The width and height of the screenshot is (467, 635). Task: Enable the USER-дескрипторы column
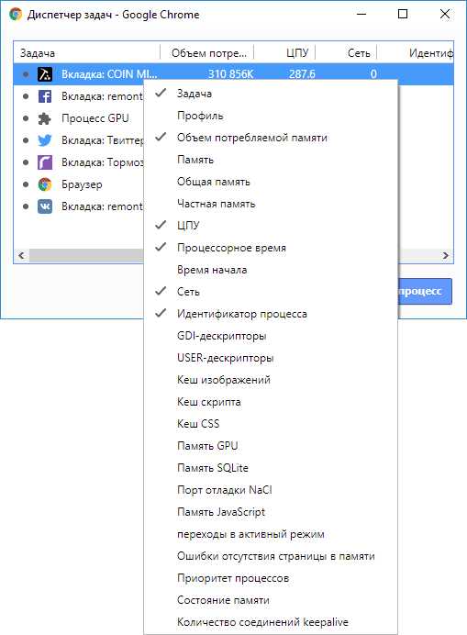tap(271, 358)
